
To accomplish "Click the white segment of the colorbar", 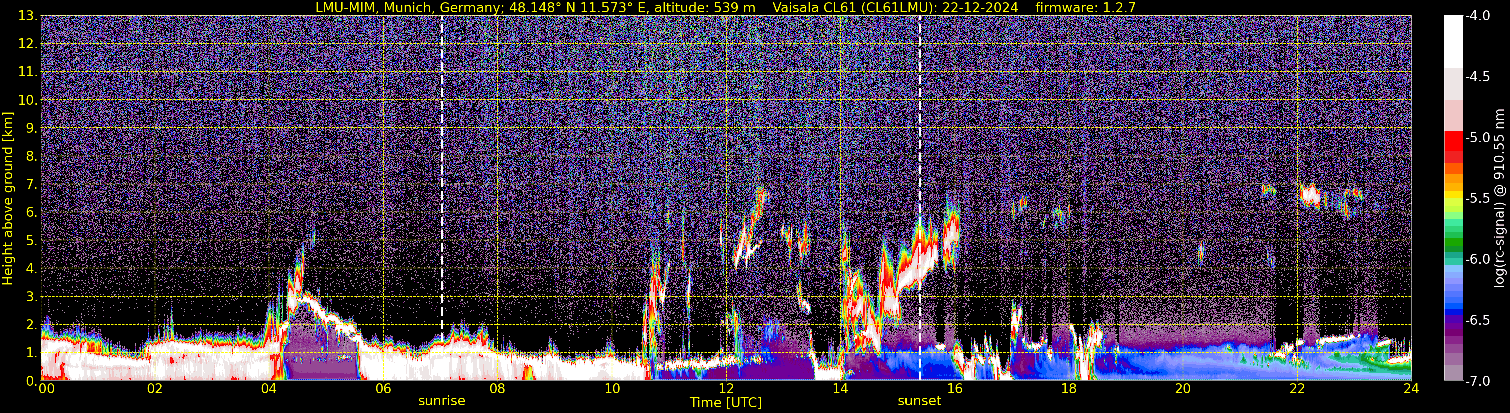I will point(1453,42).
